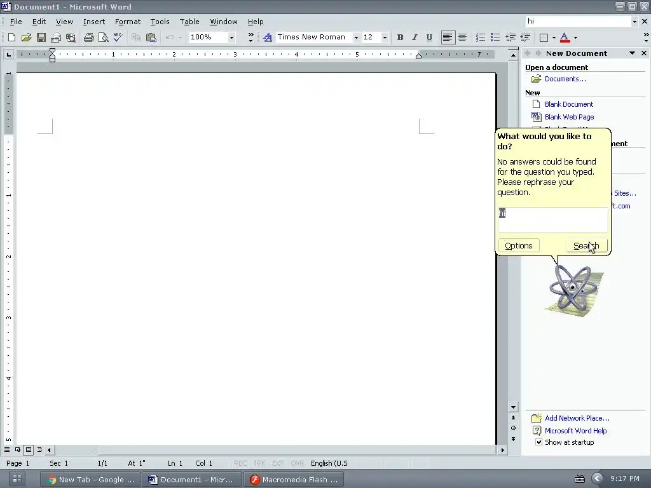This screenshot has width=651, height=488.
Task: Click the Office Assistant atom character
Action: click(x=574, y=290)
